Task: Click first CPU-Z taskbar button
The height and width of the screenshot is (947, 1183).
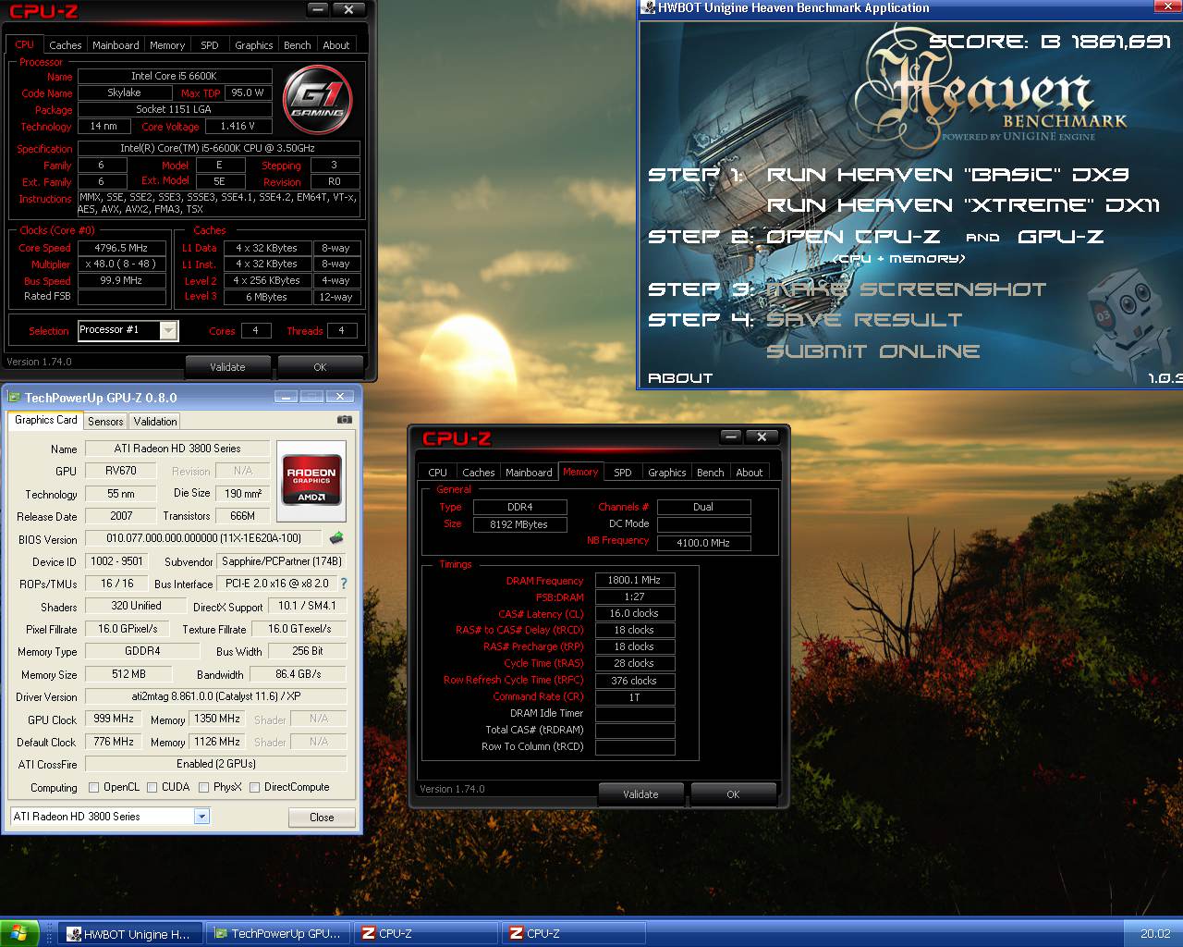Action: pos(426,934)
